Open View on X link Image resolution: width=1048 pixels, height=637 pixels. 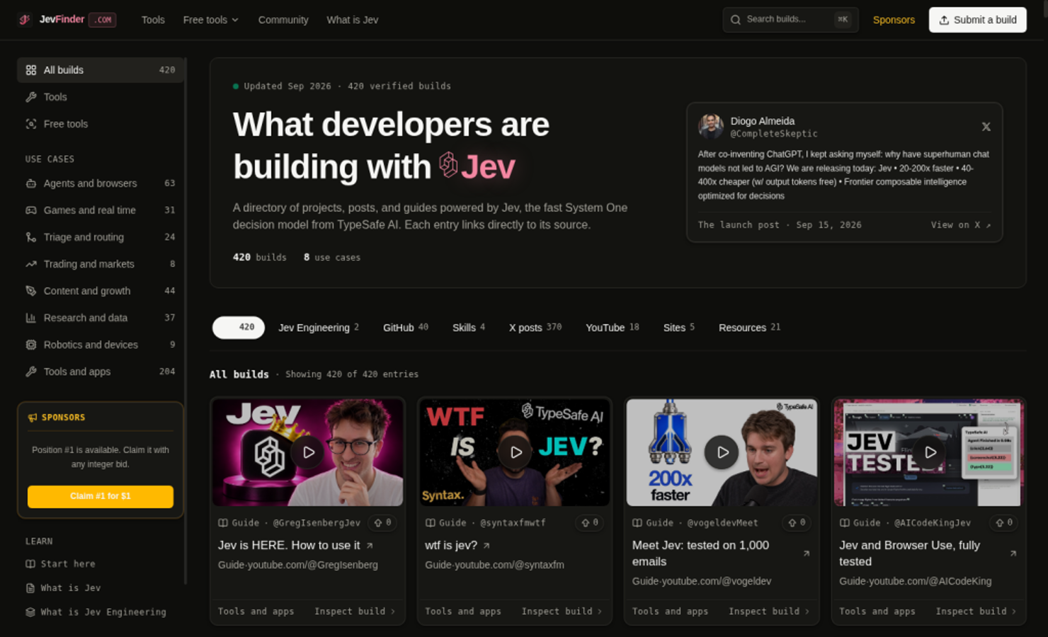961,225
